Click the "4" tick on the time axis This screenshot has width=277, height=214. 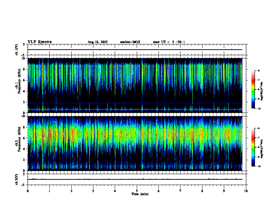click(x=115, y=191)
